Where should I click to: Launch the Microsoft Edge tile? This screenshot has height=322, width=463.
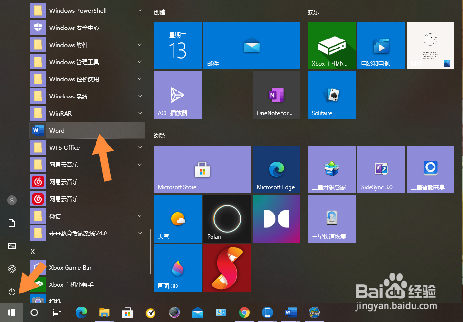(x=277, y=169)
